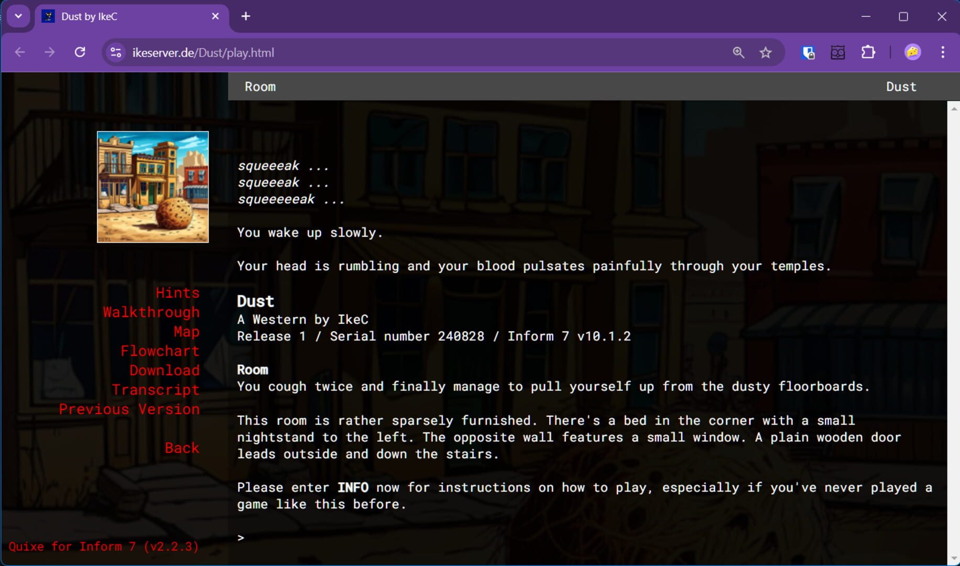
Task: Open the Walkthrough link
Action: [x=151, y=312]
